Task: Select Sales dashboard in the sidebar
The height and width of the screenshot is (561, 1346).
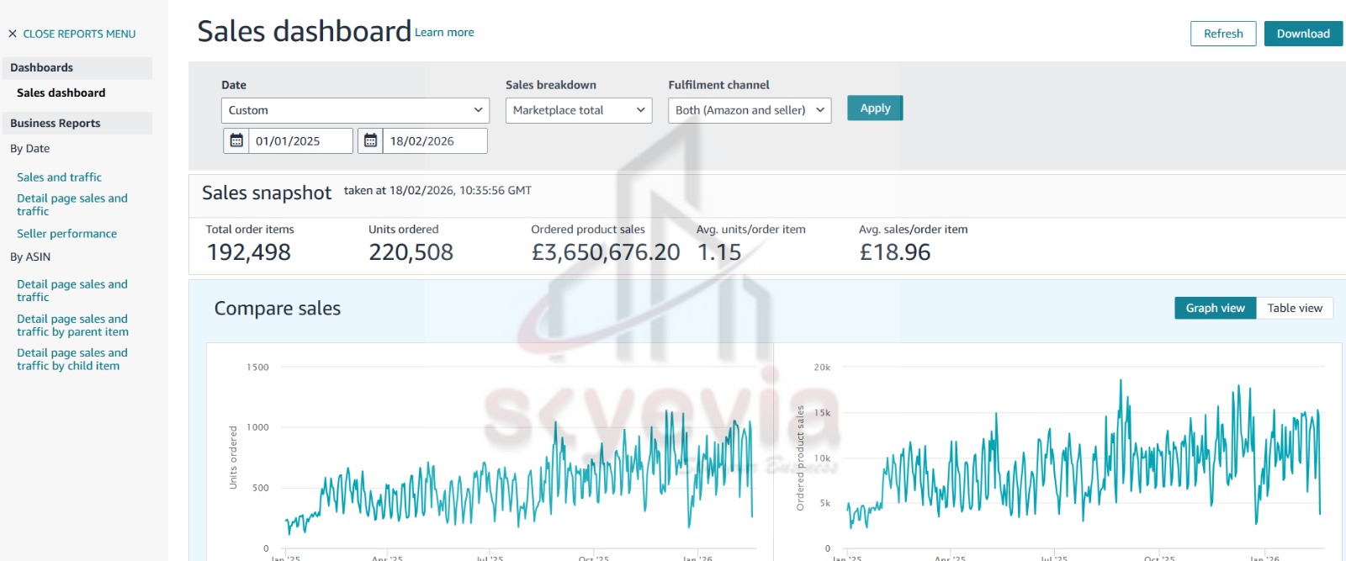Action: 61,93
